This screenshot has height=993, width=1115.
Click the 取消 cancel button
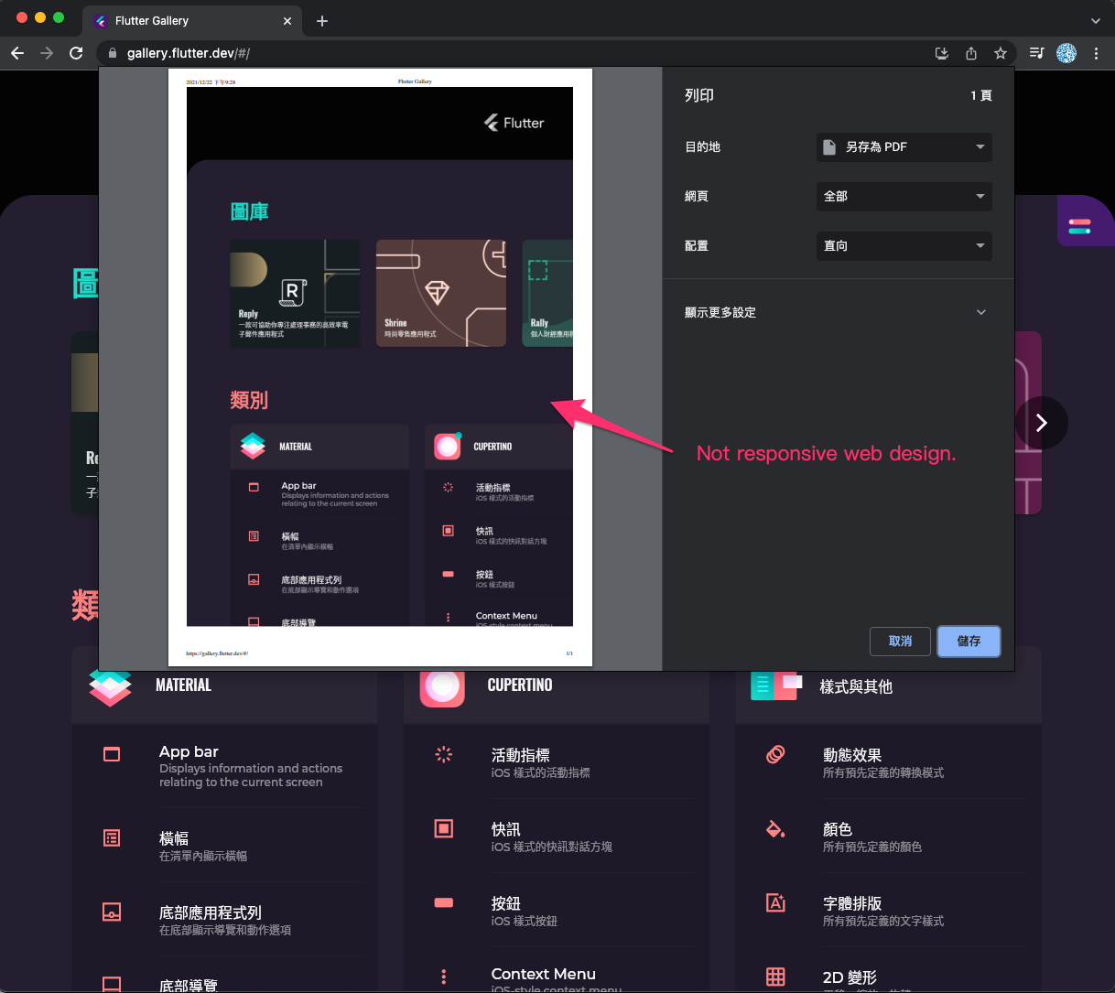900,642
